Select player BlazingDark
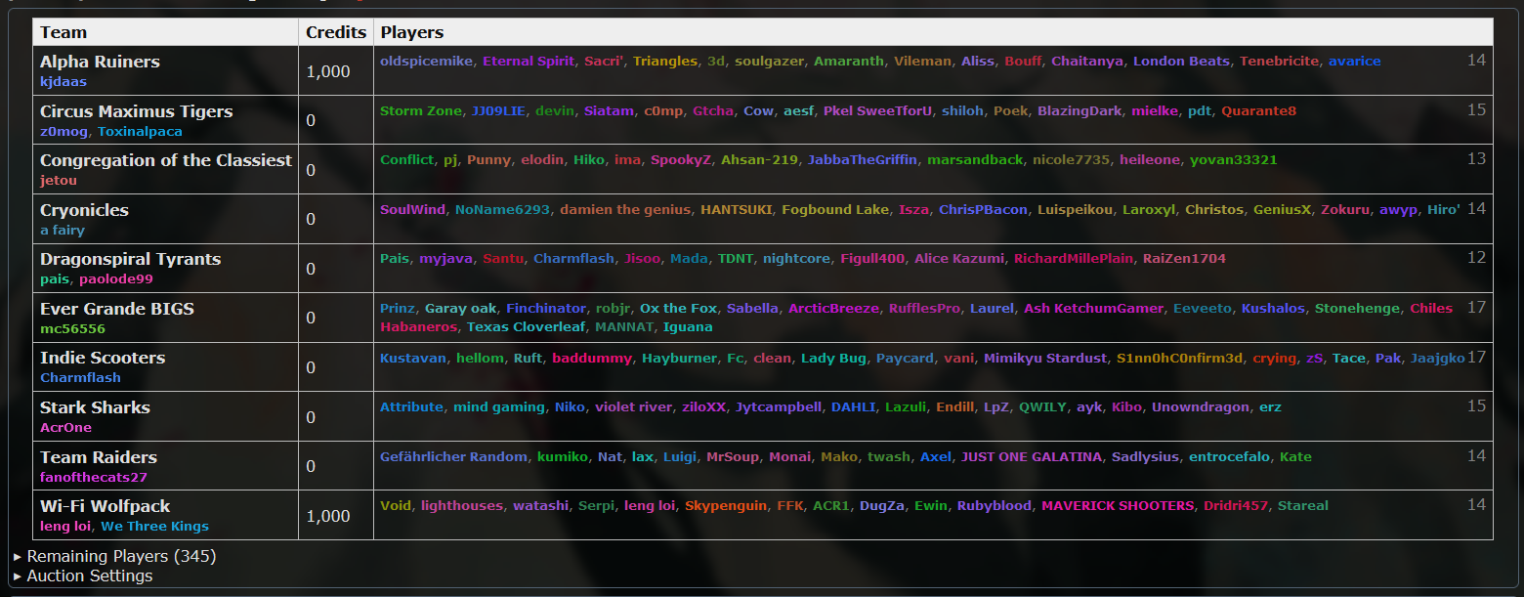Screen dimensions: 1524x597 (1079, 111)
